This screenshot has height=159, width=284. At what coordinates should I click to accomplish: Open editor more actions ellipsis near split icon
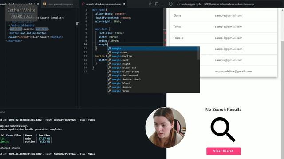(x=163, y=4)
